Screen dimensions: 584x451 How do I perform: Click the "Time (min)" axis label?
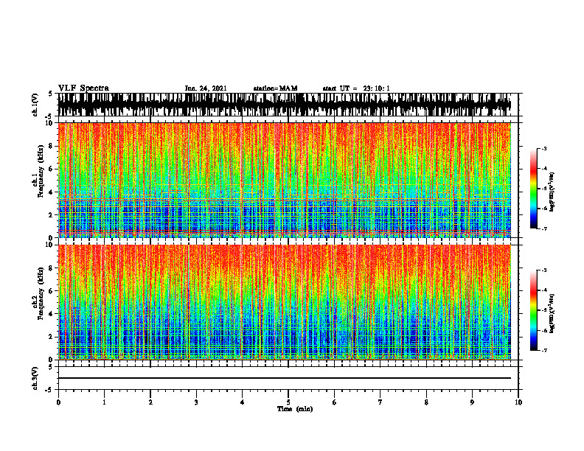pos(295,409)
